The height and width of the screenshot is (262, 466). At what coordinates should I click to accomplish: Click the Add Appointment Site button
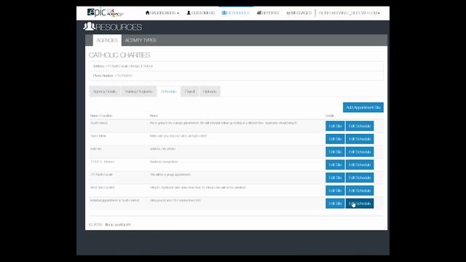(x=363, y=107)
